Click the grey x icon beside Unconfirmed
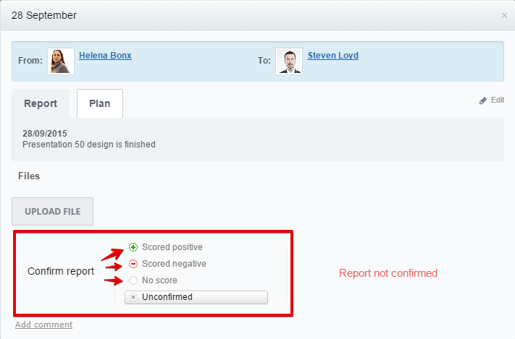Screen dimensions: 515x339 pos(133,297)
